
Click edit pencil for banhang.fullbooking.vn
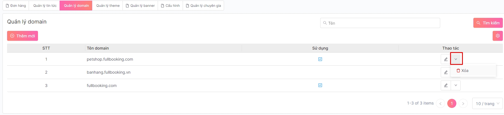[446, 72]
